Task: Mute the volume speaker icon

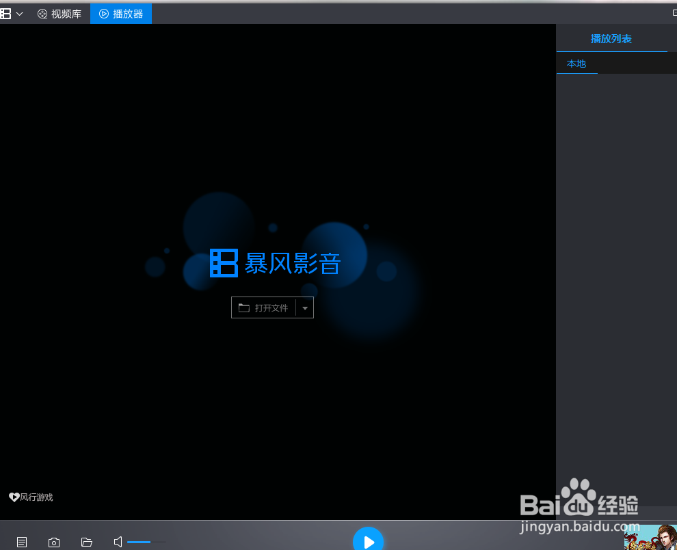Action: click(x=118, y=542)
